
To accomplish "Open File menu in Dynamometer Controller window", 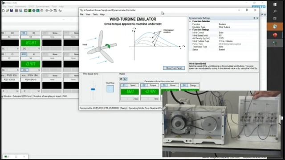I will coord(82,14).
